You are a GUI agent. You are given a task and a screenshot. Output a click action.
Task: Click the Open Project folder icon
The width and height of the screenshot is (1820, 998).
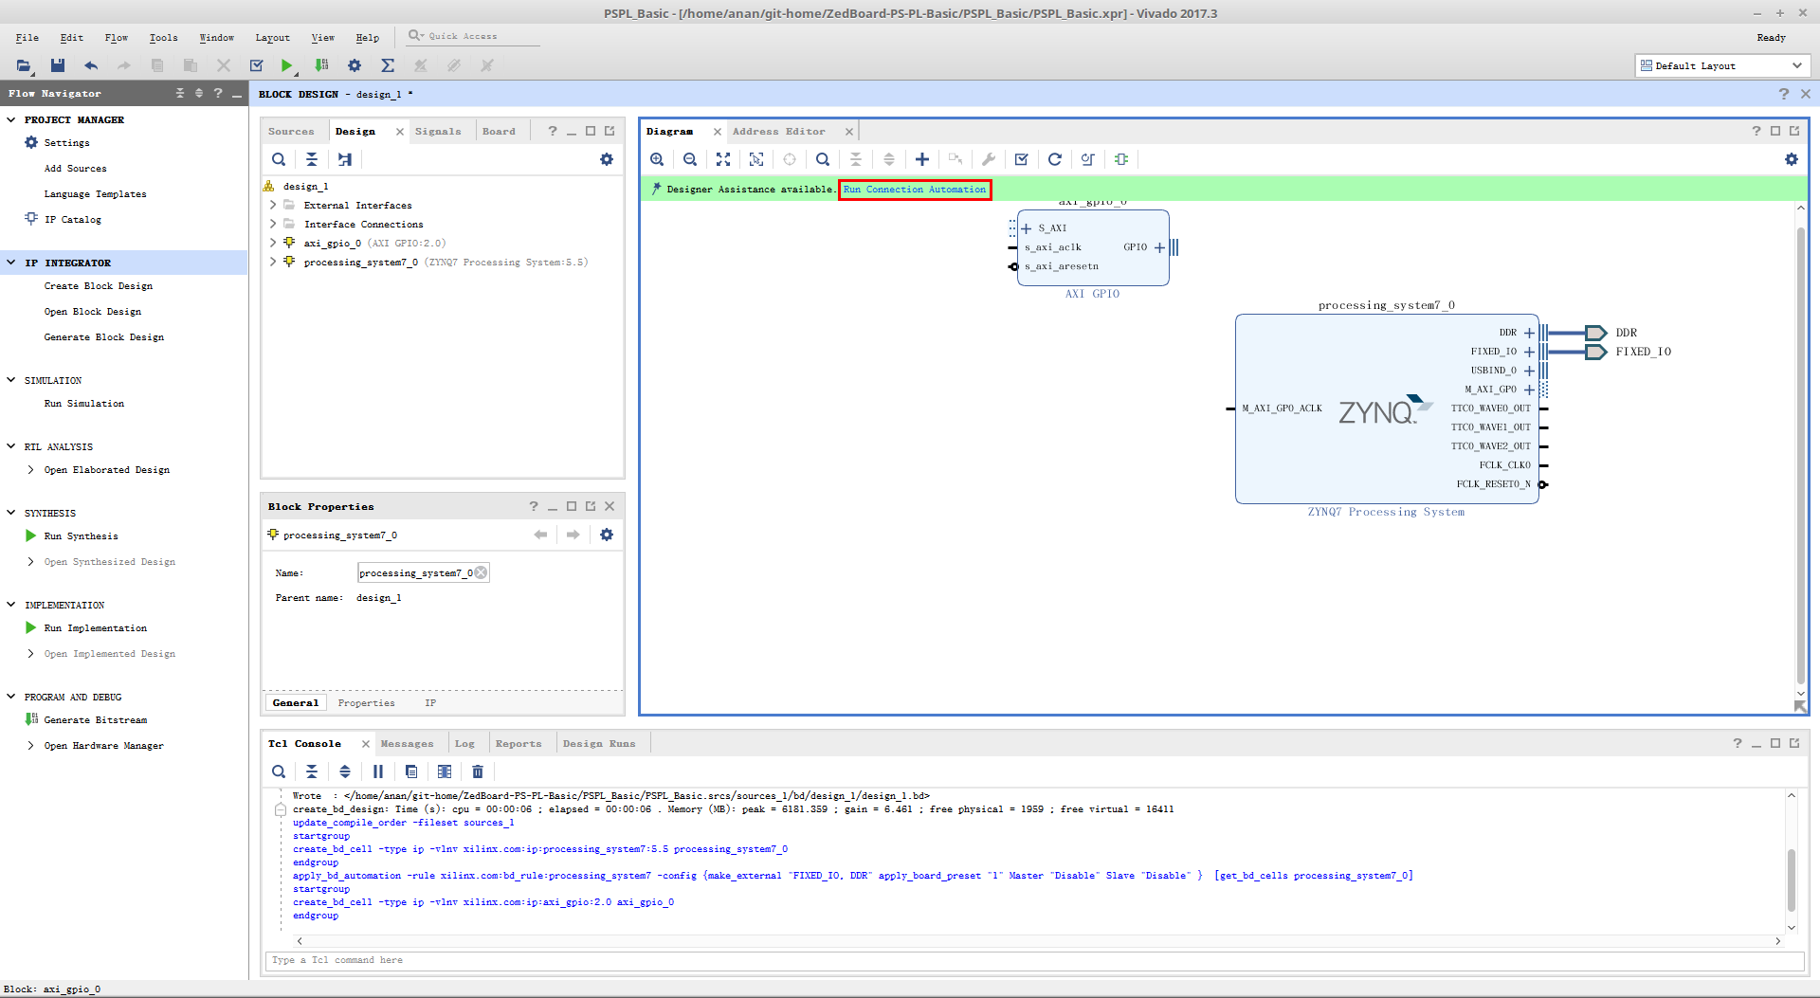point(24,65)
